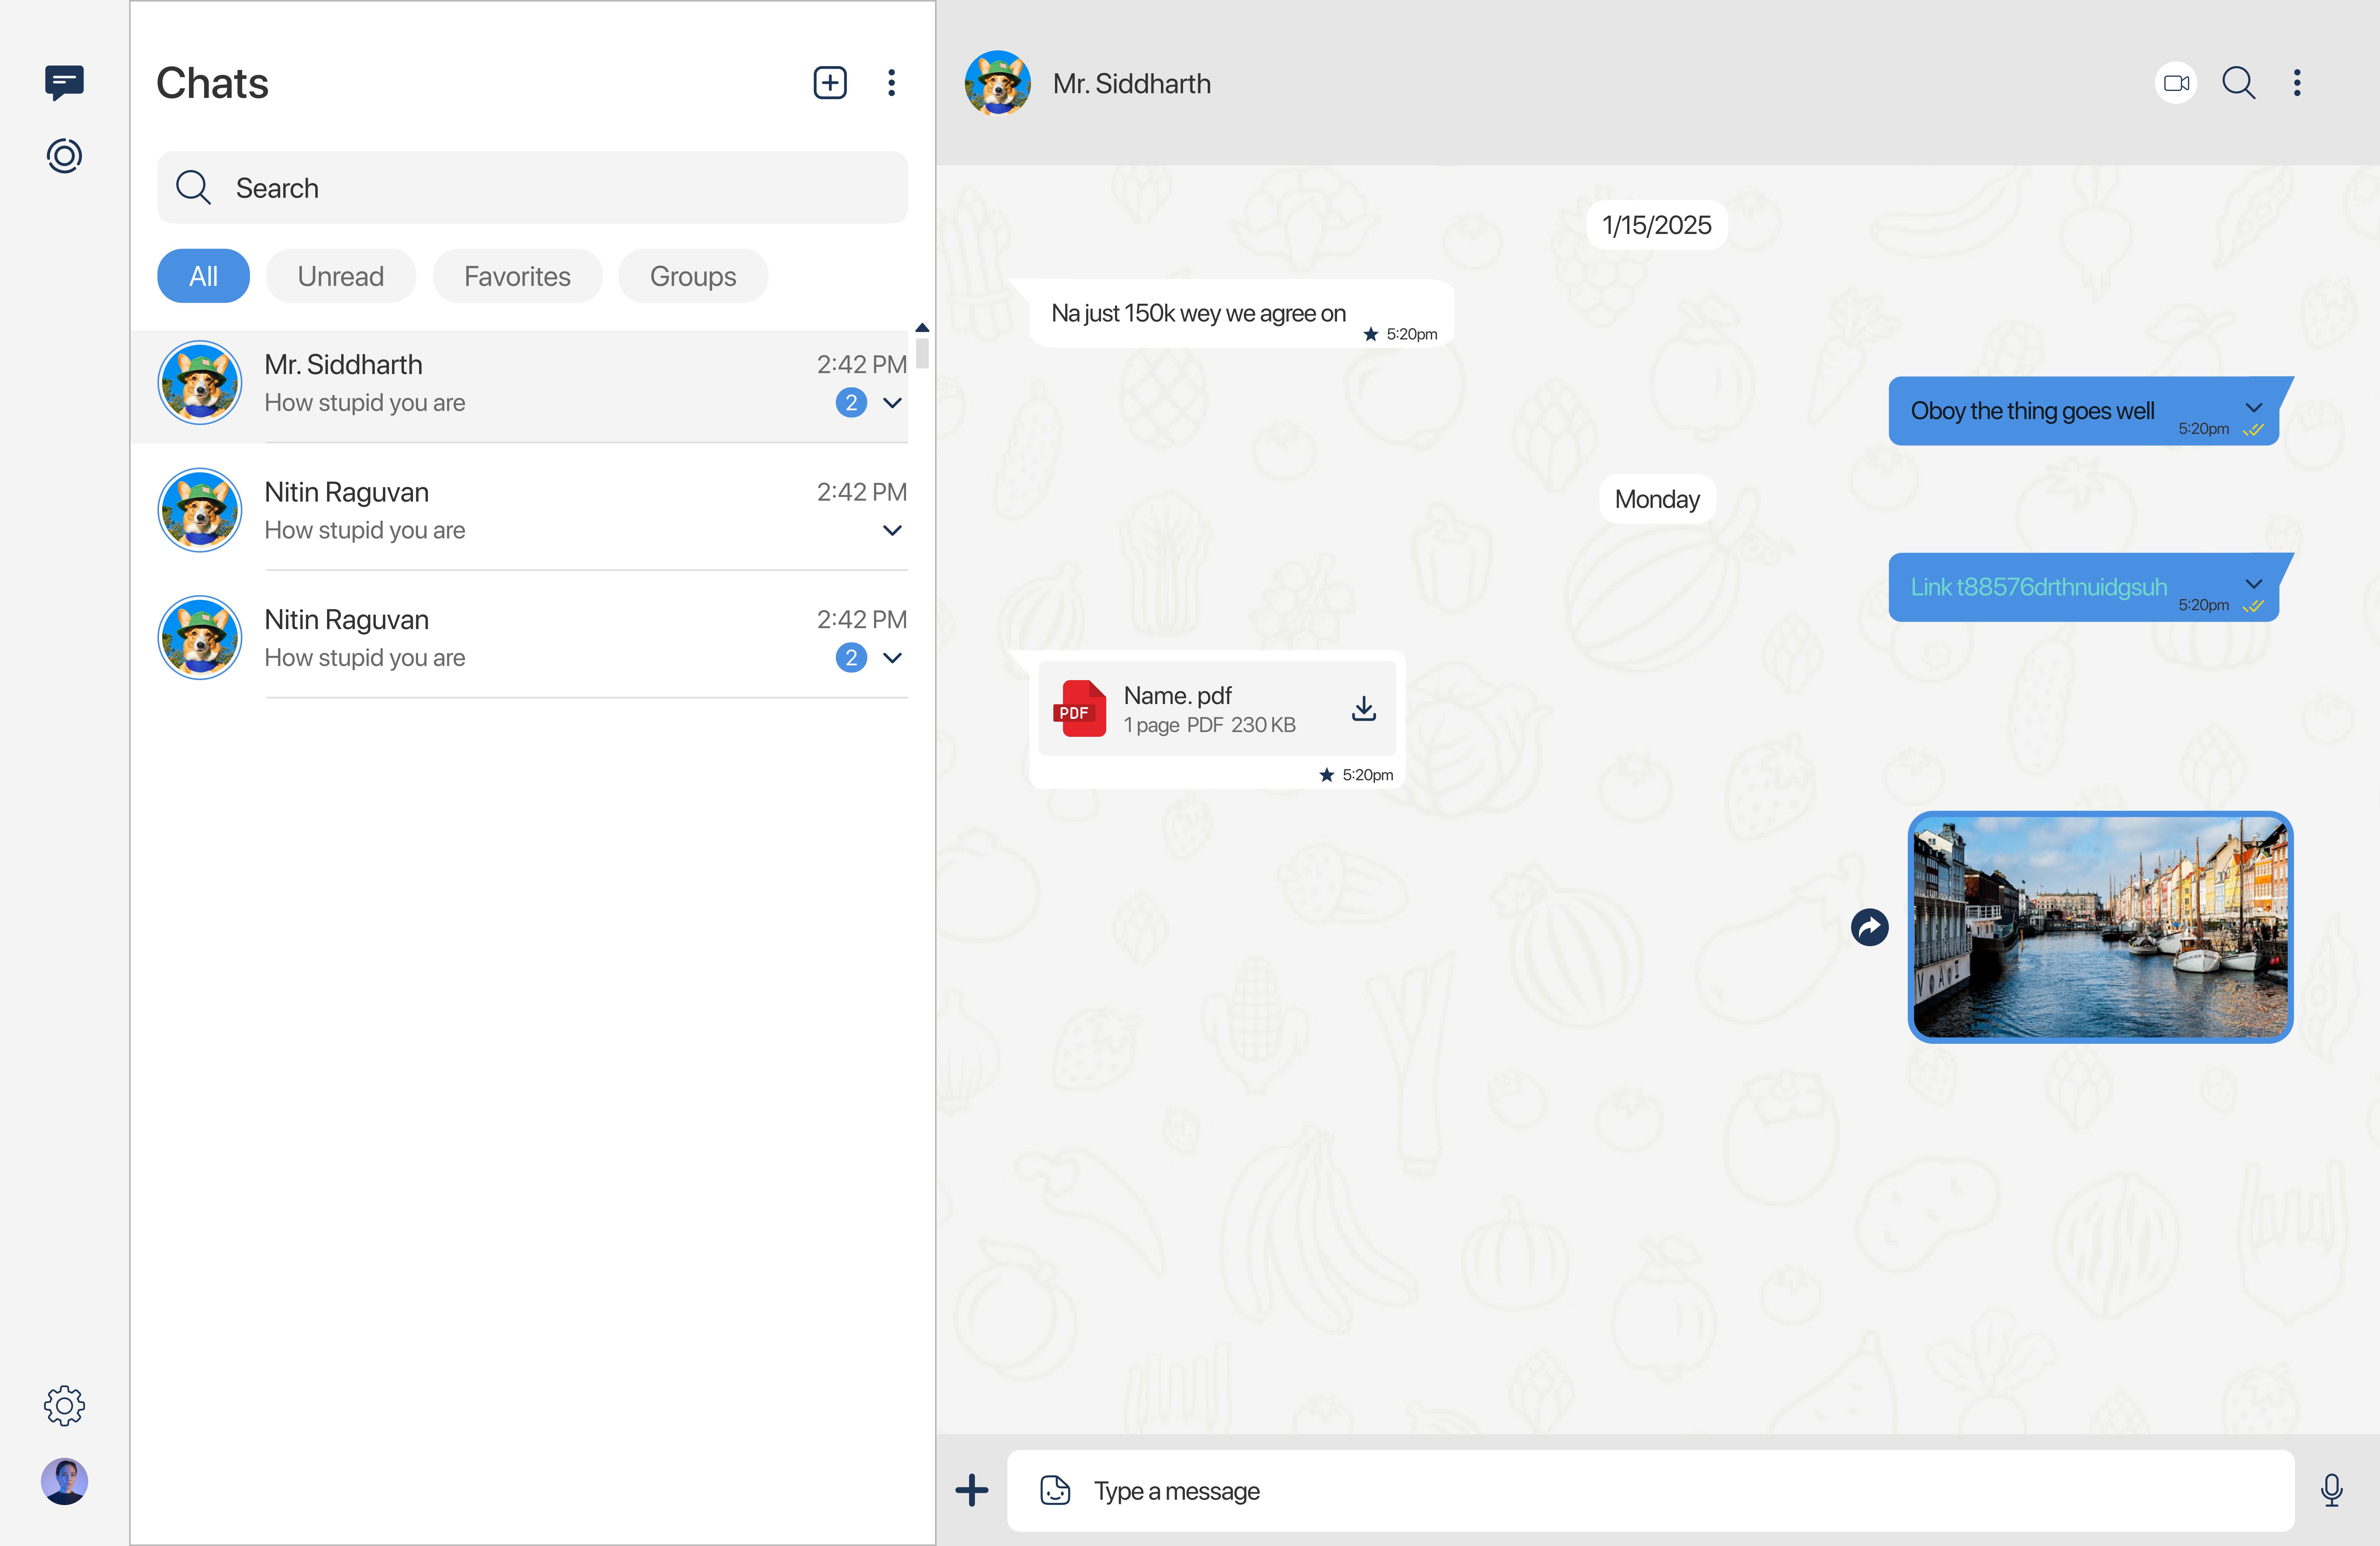This screenshot has width=2380, height=1546.
Task: Switch to the Groups filter
Action: (x=693, y=276)
